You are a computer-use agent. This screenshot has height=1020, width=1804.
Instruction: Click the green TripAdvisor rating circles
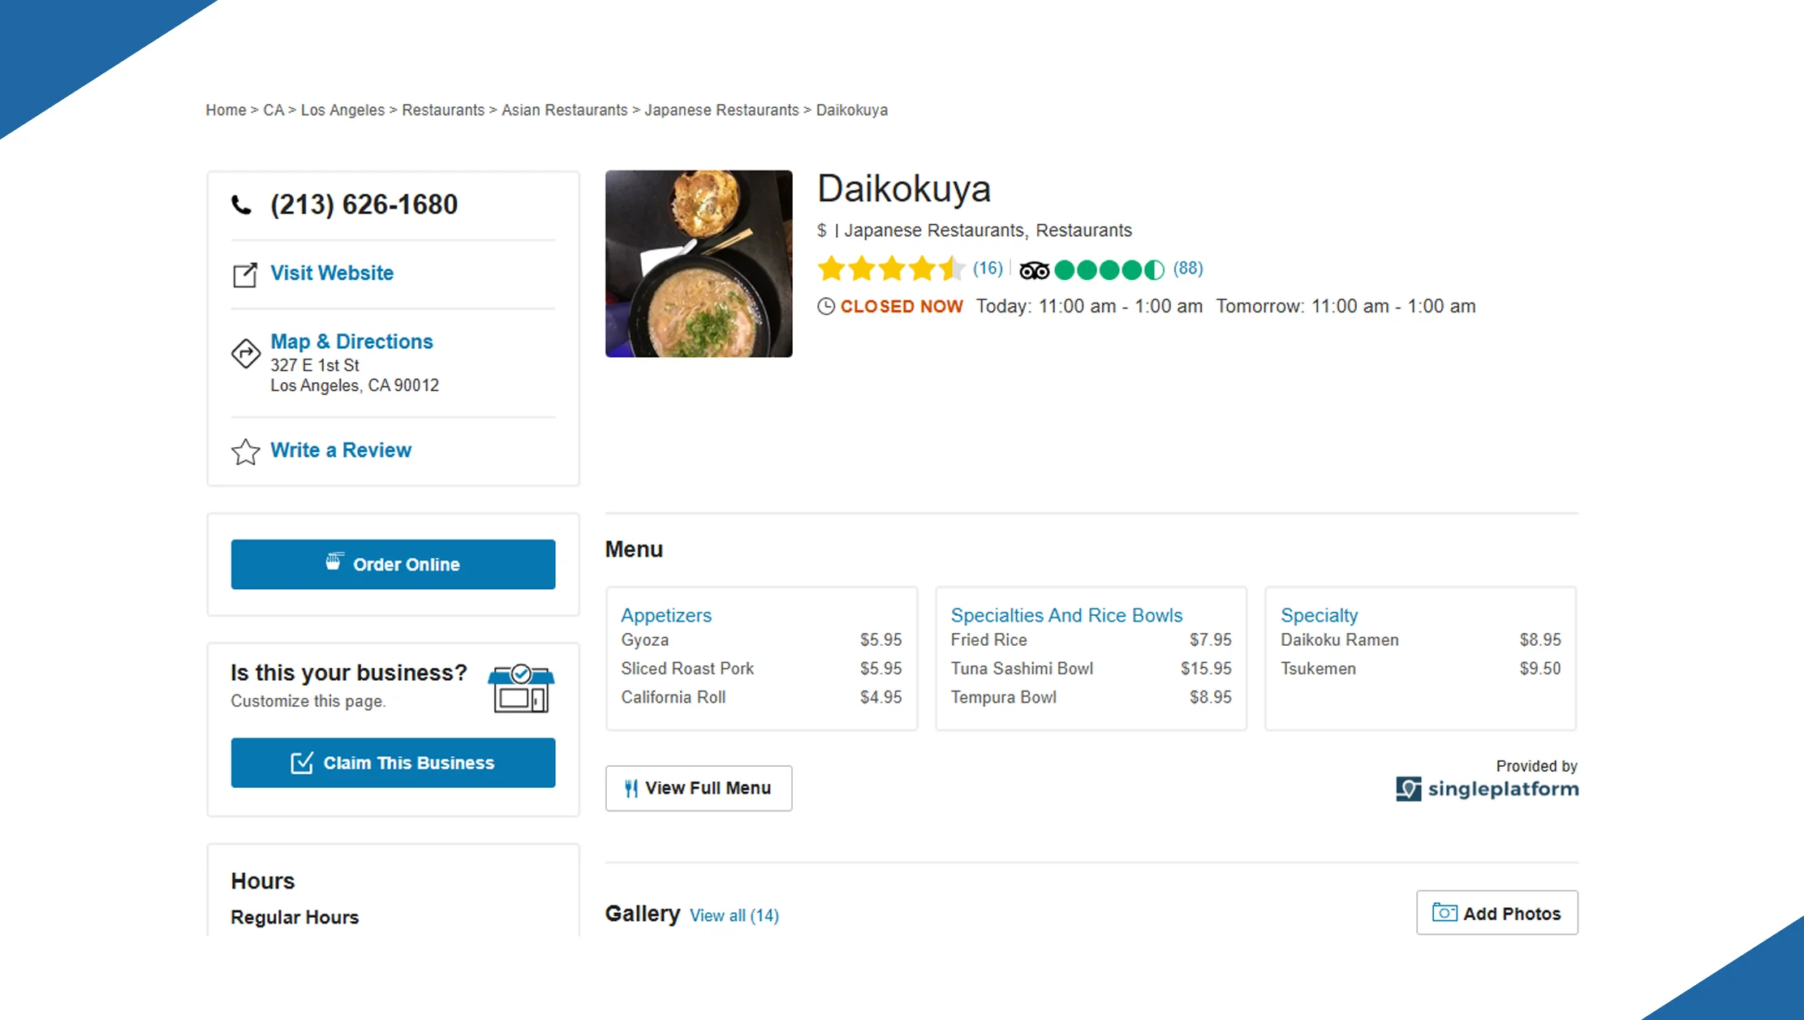[x=1109, y=270]
